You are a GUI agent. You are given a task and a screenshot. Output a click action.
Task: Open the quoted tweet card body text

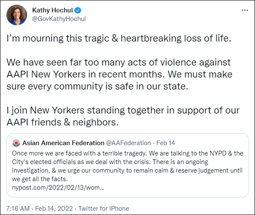[x=128, y=170]
